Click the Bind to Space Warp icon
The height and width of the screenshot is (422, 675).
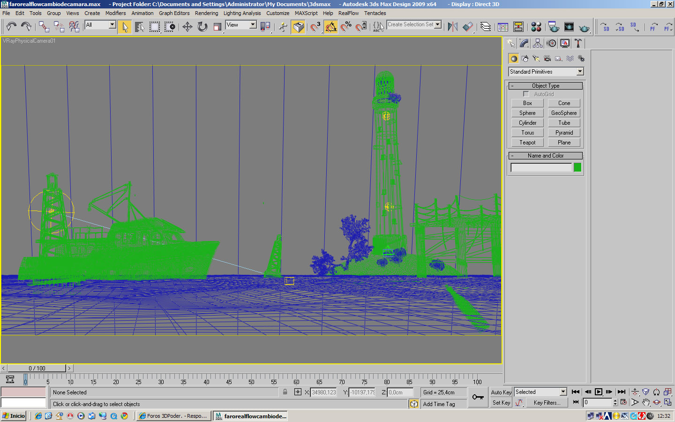(x=74, y=27)
